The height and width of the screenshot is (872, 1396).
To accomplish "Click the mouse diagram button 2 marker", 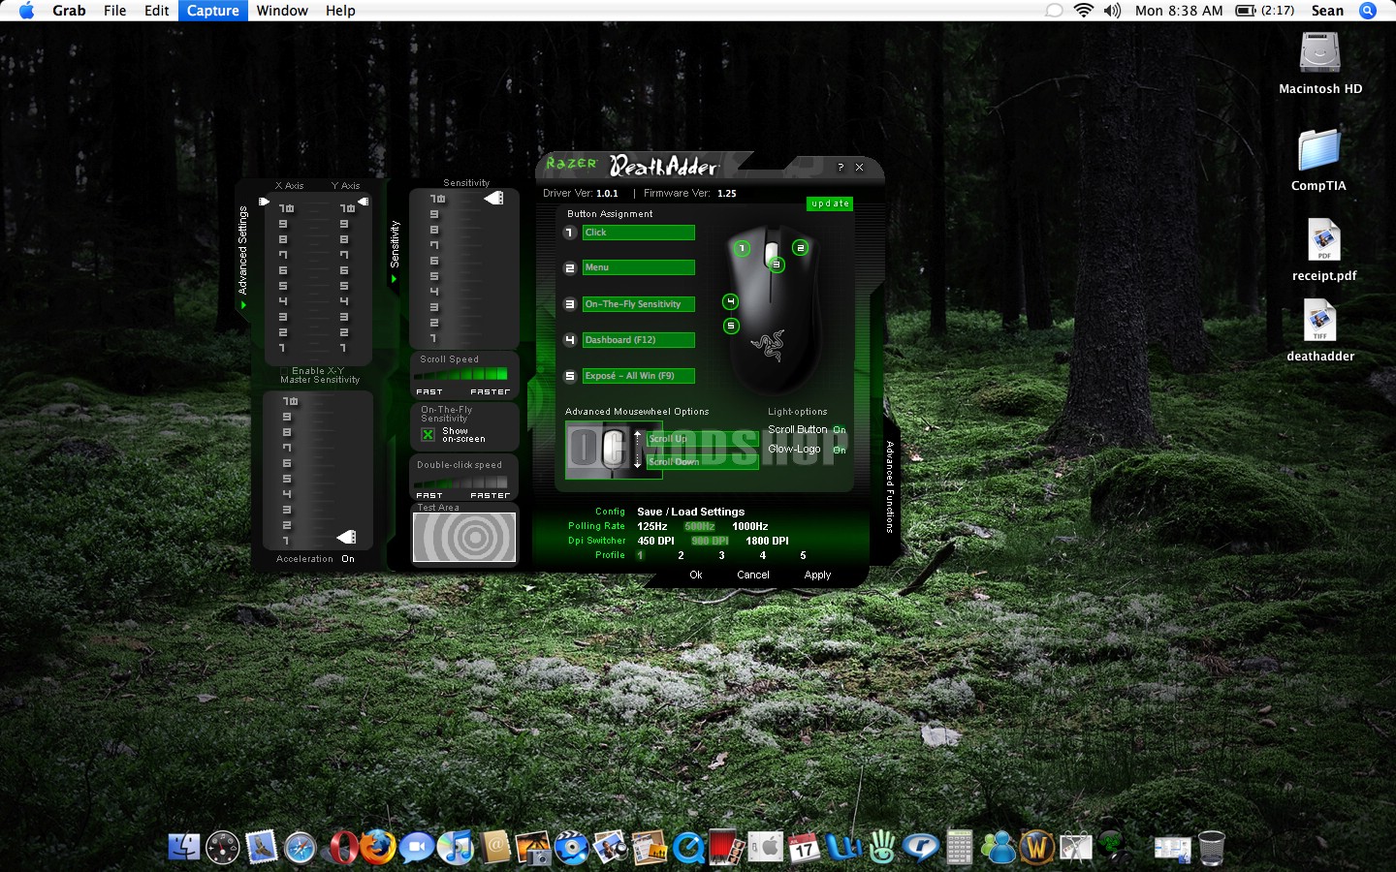I will click(800, 248).
